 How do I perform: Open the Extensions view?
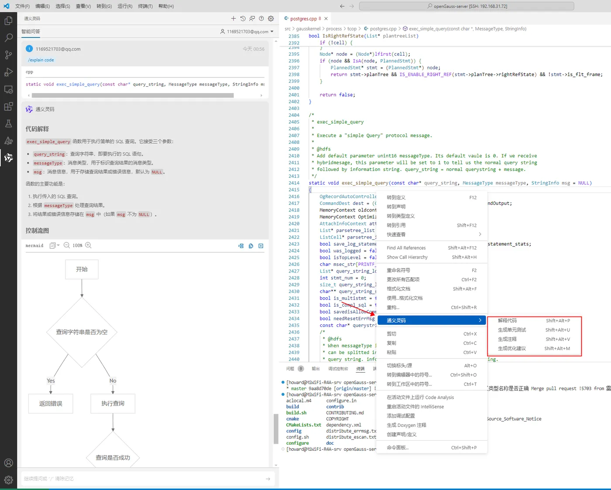coord(8,106)
